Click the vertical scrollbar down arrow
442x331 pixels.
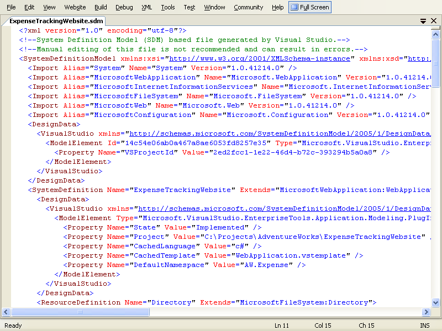436,302
